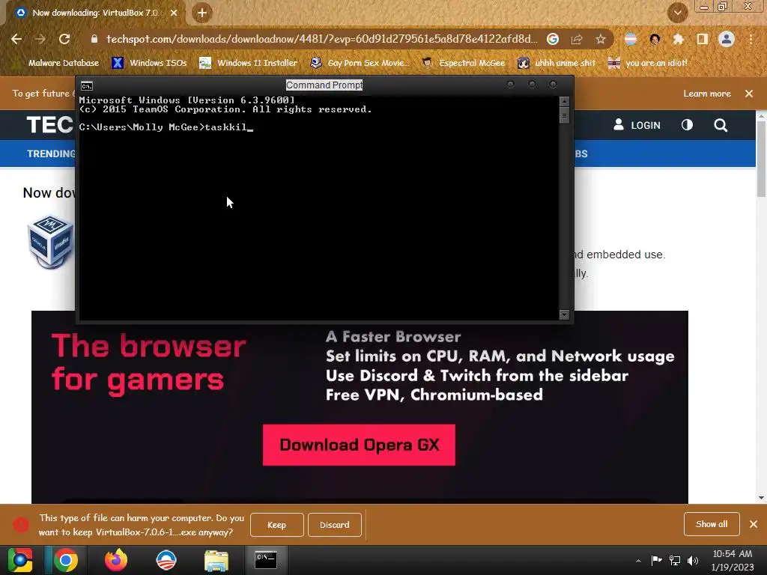Image resolution: width=767 pixels, height=575 pixels.
Task: Click the VirtualBox cube icon
Action: tap(51, 241)
